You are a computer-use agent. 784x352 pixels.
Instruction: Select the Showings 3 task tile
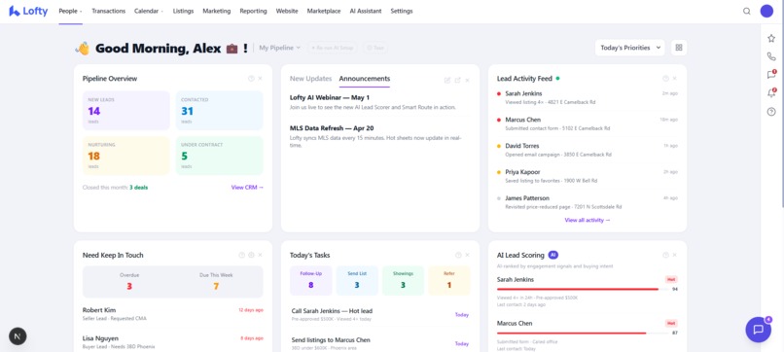(403, 280)
